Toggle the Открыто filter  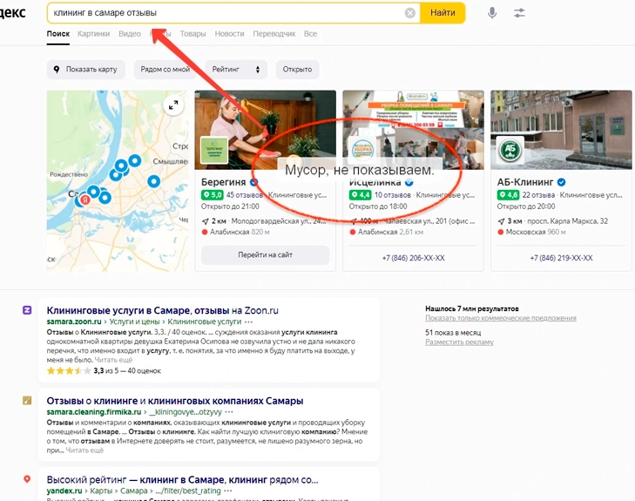click(x=297, y=69)
